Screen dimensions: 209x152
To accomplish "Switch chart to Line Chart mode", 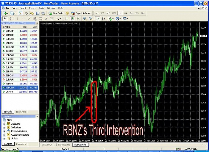I will [x=78, y=19].
